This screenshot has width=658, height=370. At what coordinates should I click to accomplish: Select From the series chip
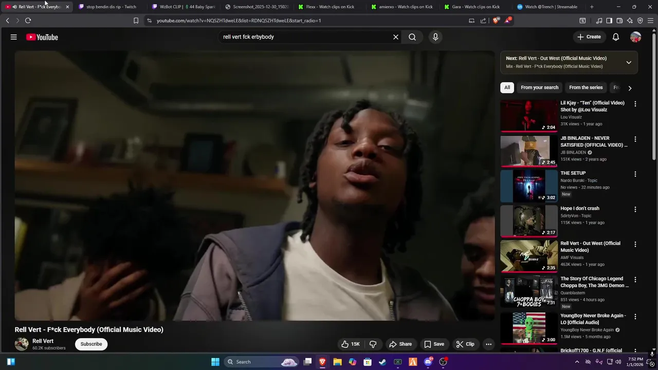pyautogui.click(x=586, y=87)
